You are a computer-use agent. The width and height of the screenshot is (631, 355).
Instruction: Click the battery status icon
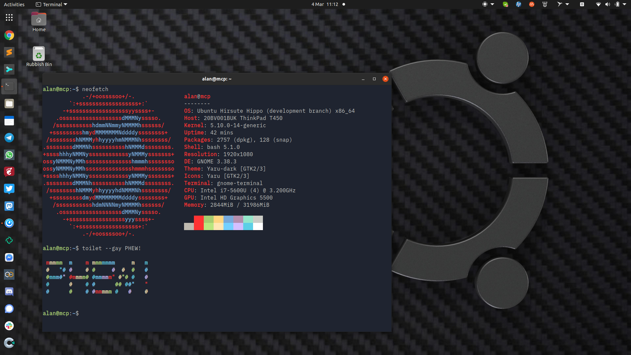pos(617,4)
